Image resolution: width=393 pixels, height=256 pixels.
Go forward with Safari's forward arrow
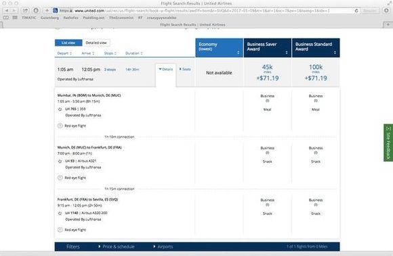pos(14,11)
